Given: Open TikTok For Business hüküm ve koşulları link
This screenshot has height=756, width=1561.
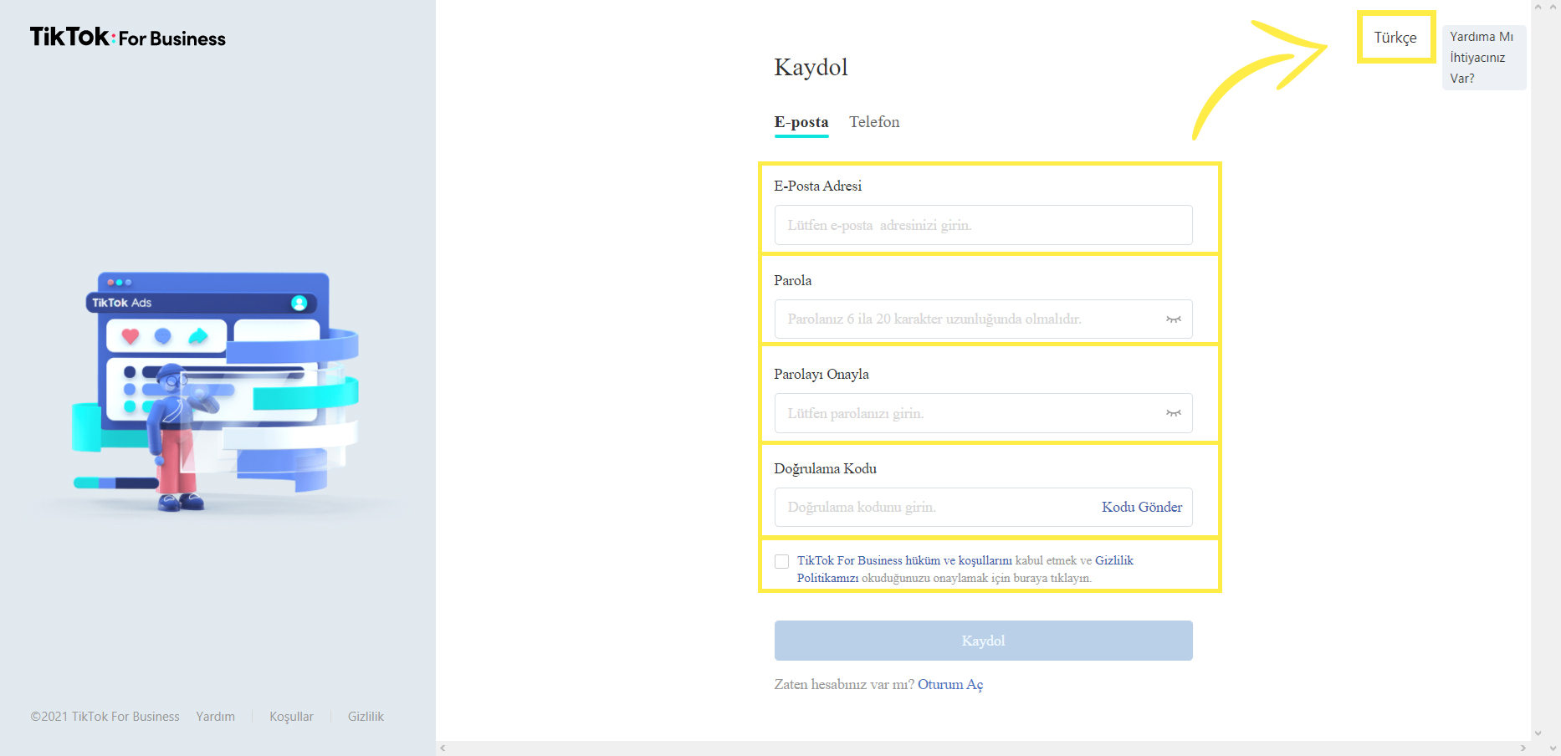Looking at the screenshot, I should pyautogui.click(x=905, y=560).
